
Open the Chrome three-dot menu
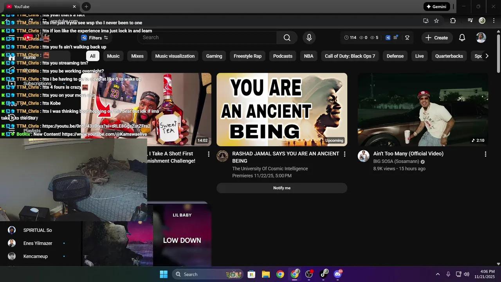pyautogui.click(x=493, y=21)
